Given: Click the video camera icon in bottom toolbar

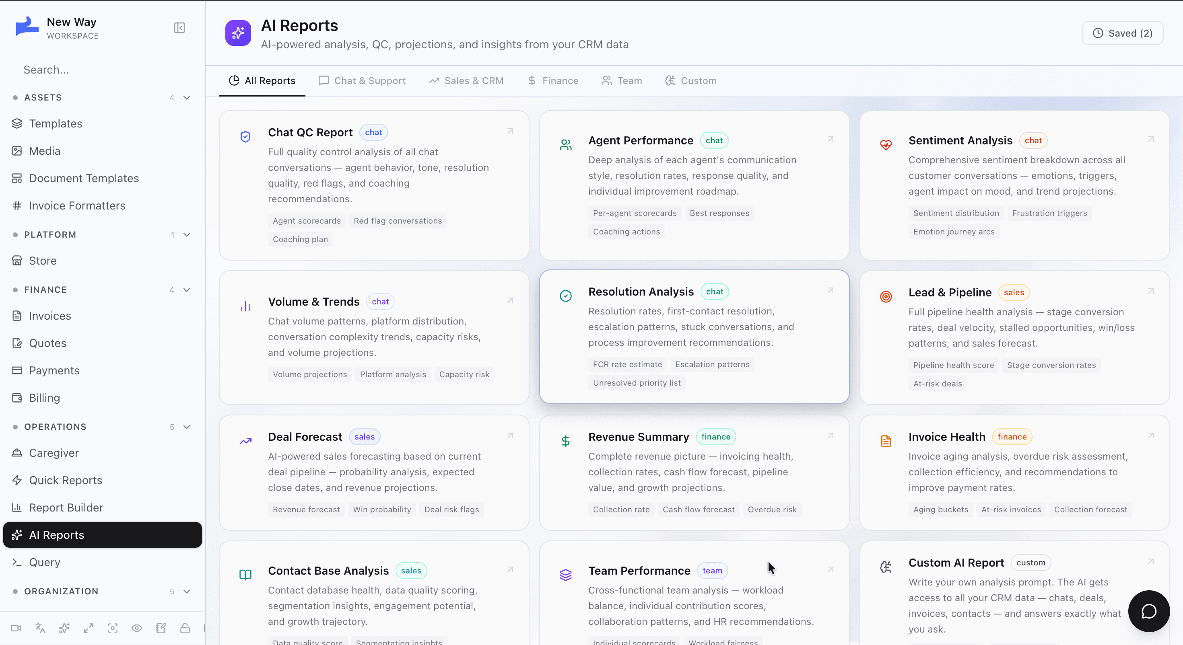Looking at the screenshot, I should pos(16,628).
